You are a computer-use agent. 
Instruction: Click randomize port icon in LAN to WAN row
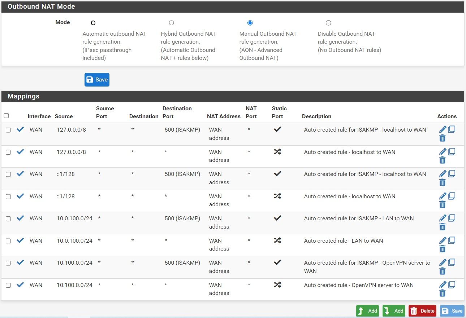click(x=277, y=240)
